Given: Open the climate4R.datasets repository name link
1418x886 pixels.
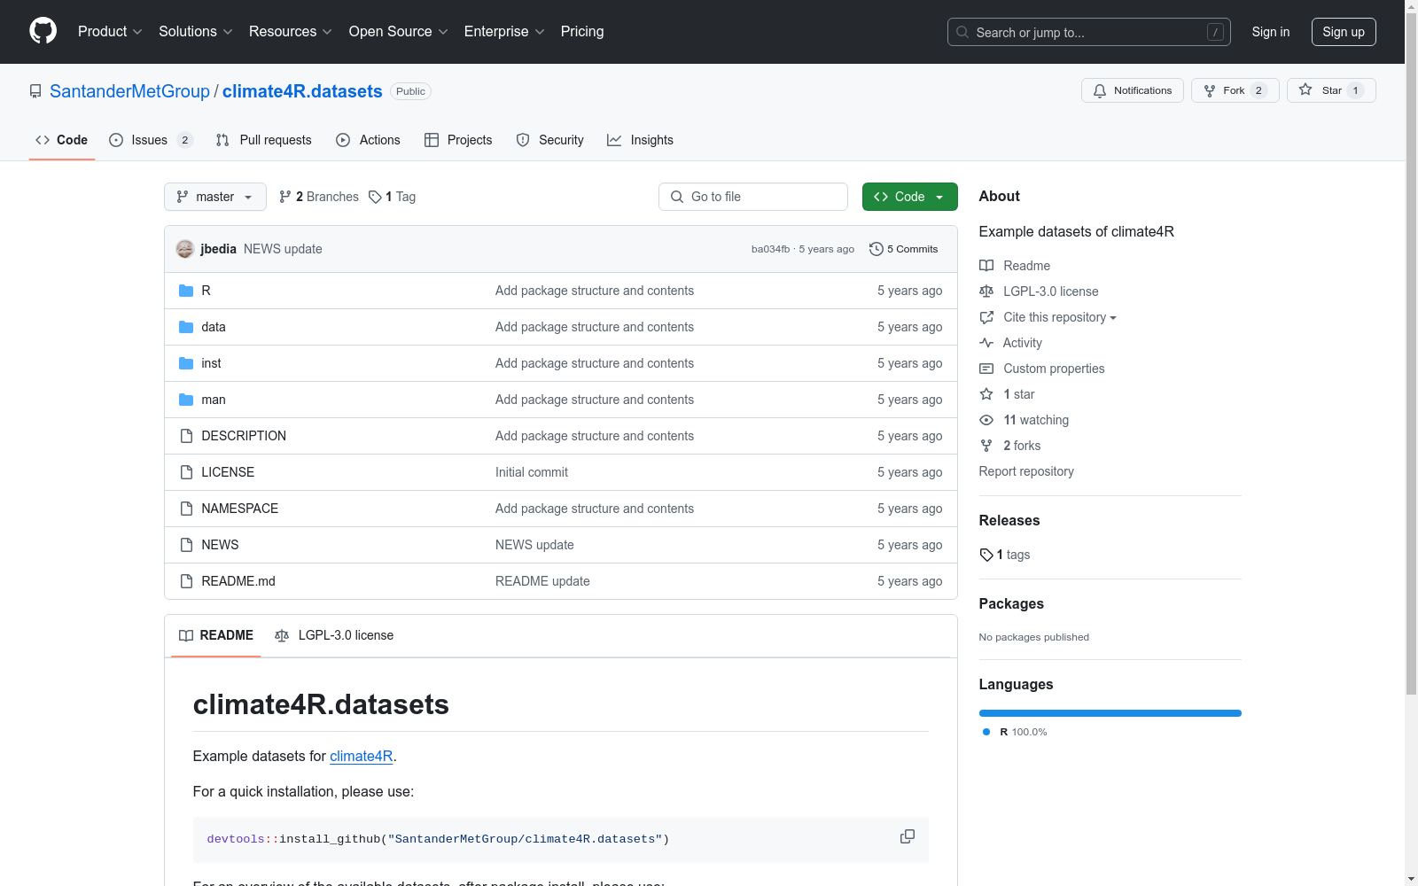Looking at the screenshot, I should [x=302, y=91].
